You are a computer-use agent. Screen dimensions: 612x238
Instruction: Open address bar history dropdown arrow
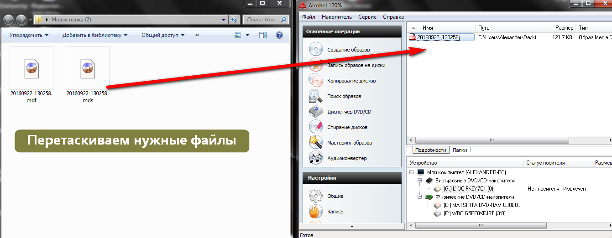[x=224, y=20]
